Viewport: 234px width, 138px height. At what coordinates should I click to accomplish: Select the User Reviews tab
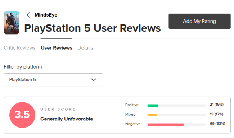pyautogui.click(x=57, y=48)
